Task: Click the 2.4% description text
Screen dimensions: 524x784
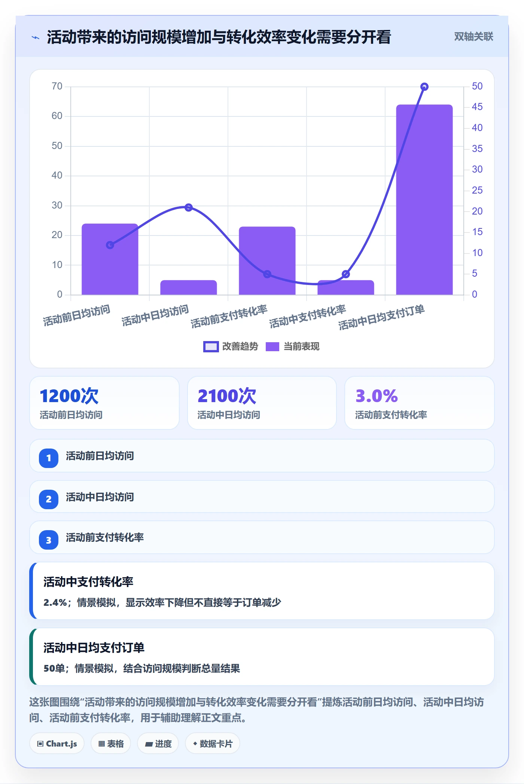Action: coord(162,602)
